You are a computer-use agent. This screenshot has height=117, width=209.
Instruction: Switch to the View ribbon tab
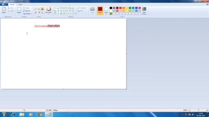(x=20, y=5)
